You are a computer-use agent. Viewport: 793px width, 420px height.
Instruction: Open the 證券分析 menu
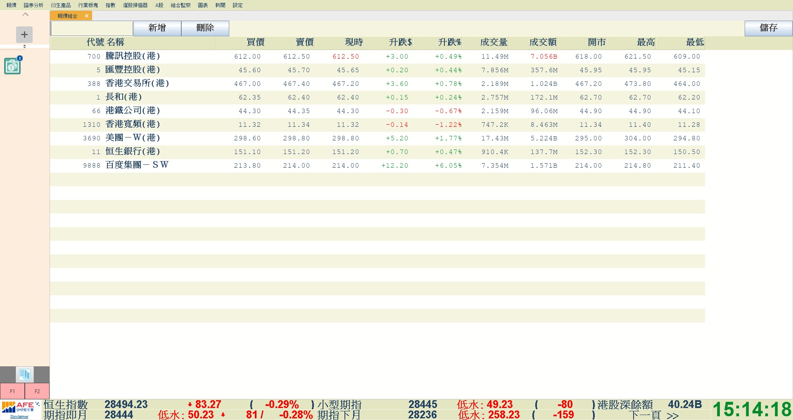(x=33, y=5)
